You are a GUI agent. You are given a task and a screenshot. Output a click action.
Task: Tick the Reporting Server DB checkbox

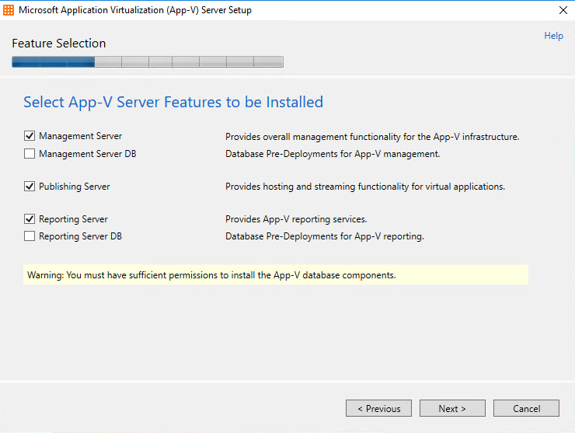30,236
